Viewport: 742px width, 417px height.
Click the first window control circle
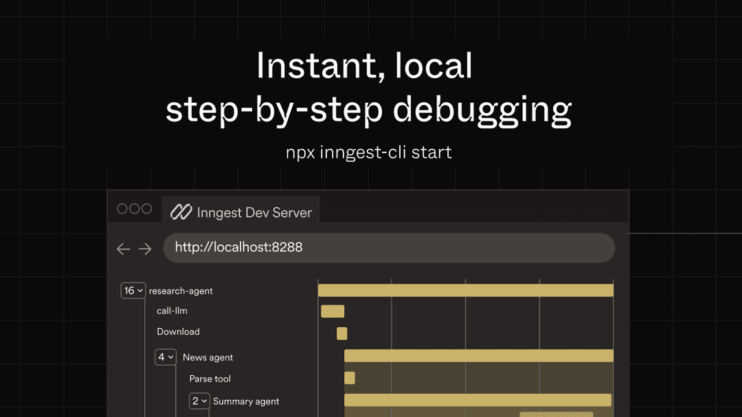[x=122, y=208]
